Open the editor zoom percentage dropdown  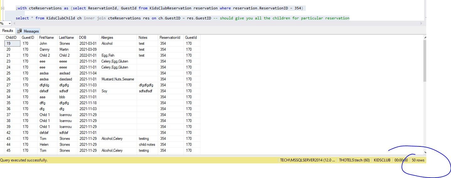[9, 24]
